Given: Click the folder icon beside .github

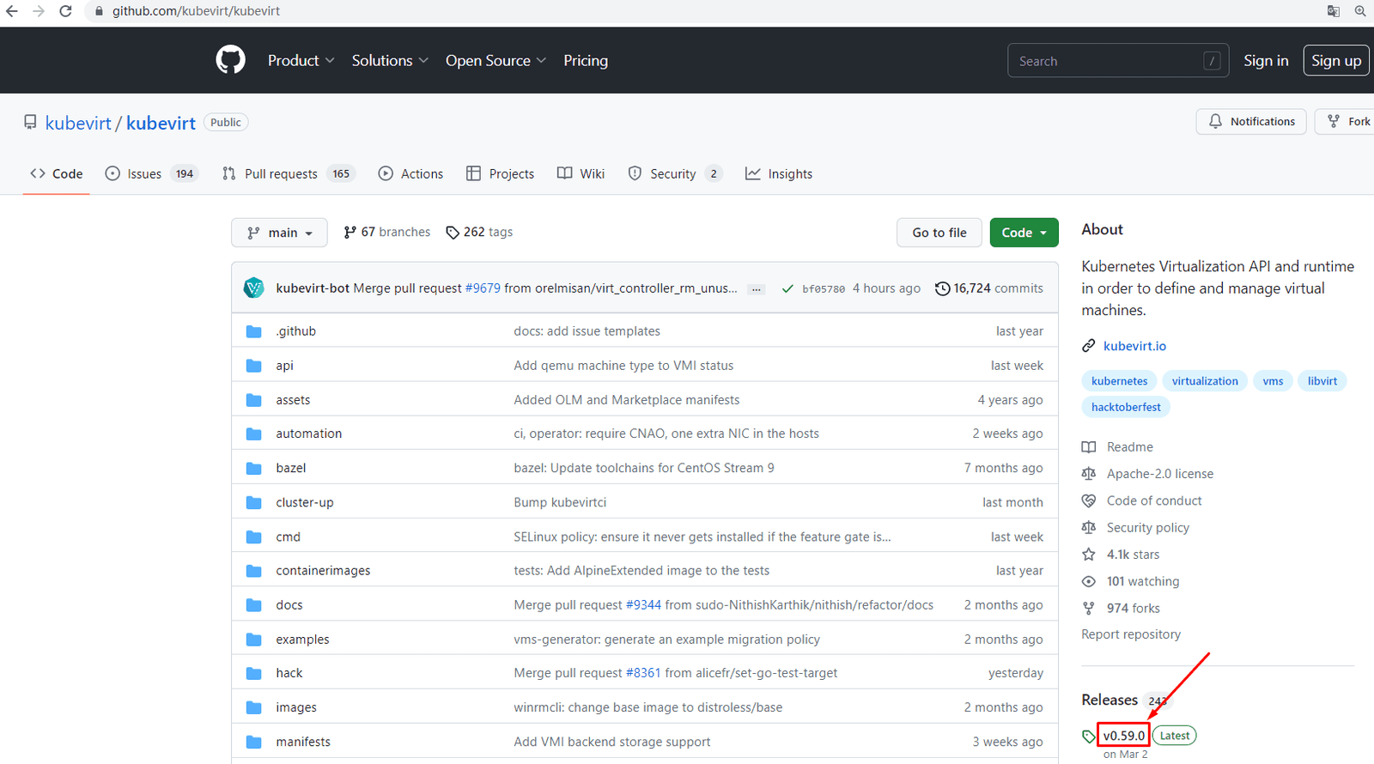Looking at the screenshot, I should (254, 331).
